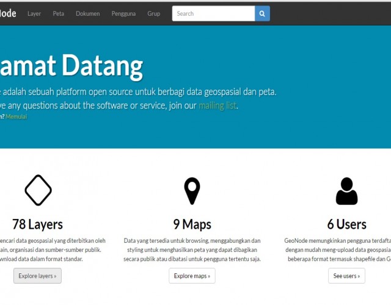Click the diamond-shaped layers icon
This screenshot has height=305, width=391.
tap(38, 190)
